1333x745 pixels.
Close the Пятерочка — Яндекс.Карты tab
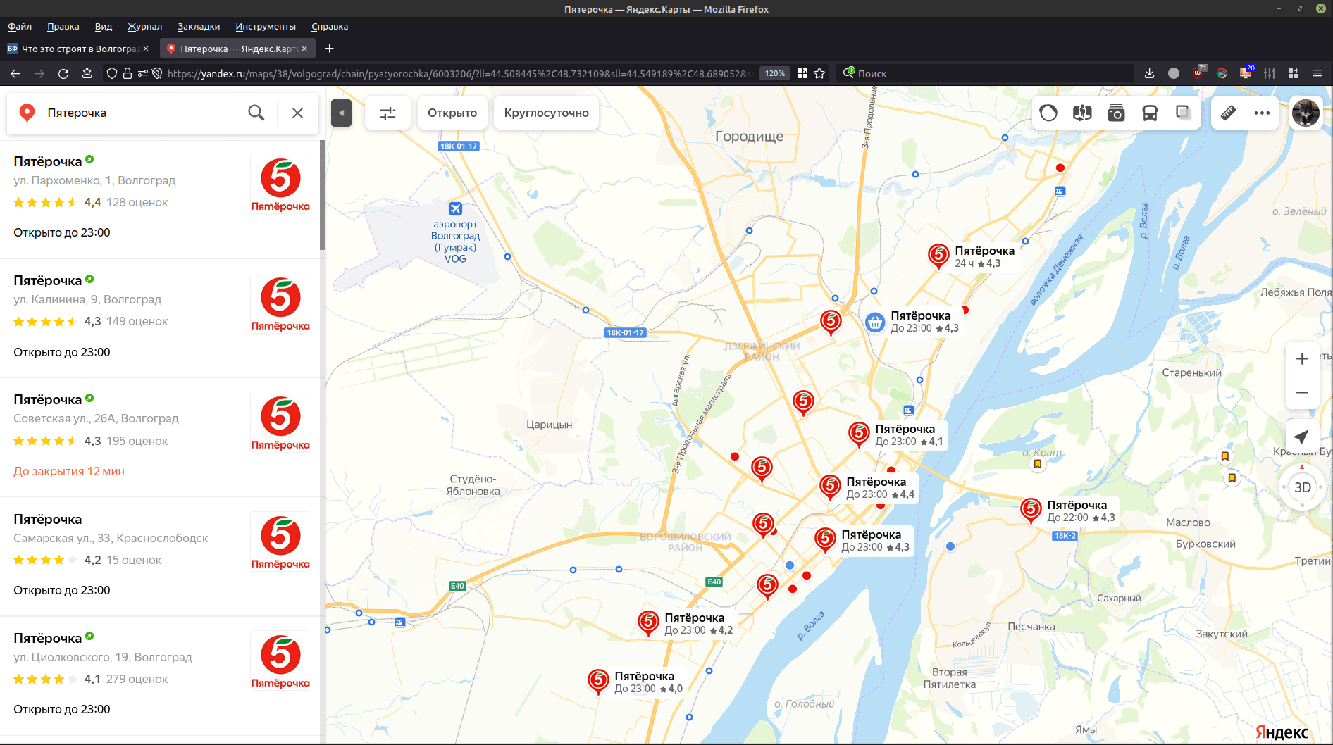pyautogui.click(x=304, y=49)
